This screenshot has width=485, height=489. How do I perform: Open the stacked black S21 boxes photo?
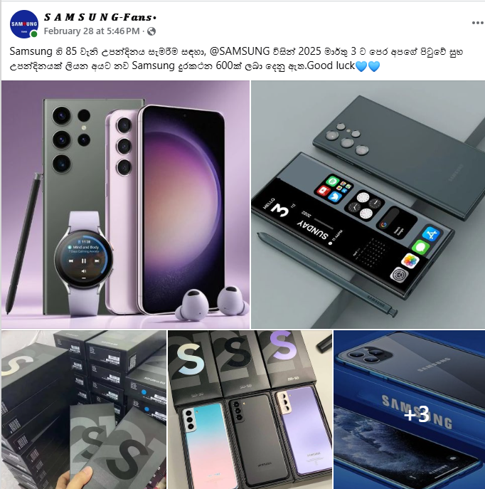click(x=84, y=410)
